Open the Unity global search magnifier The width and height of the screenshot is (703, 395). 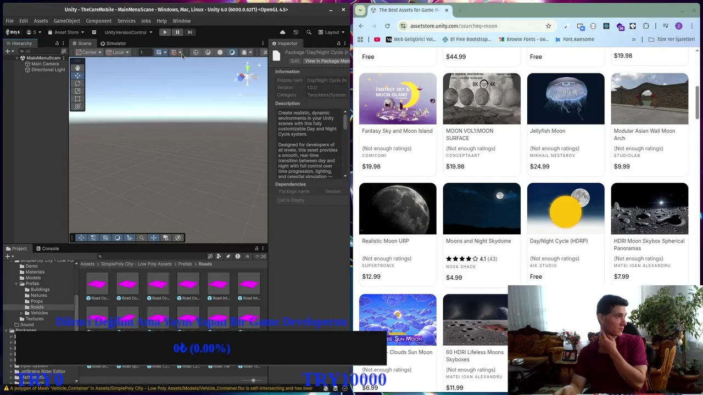(x=309, y=32)
